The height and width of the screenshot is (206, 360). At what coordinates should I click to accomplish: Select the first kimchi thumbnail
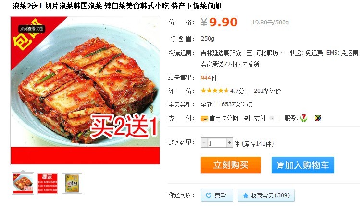click(x=23, y=183)
